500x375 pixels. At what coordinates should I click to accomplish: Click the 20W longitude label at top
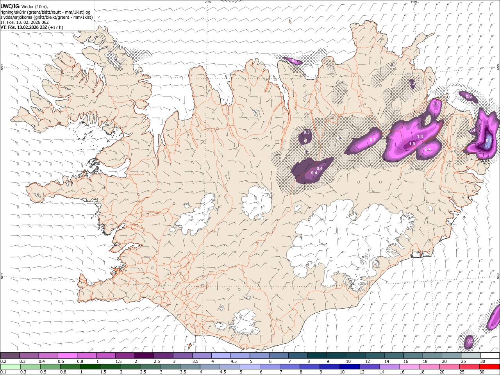point(208,2)
